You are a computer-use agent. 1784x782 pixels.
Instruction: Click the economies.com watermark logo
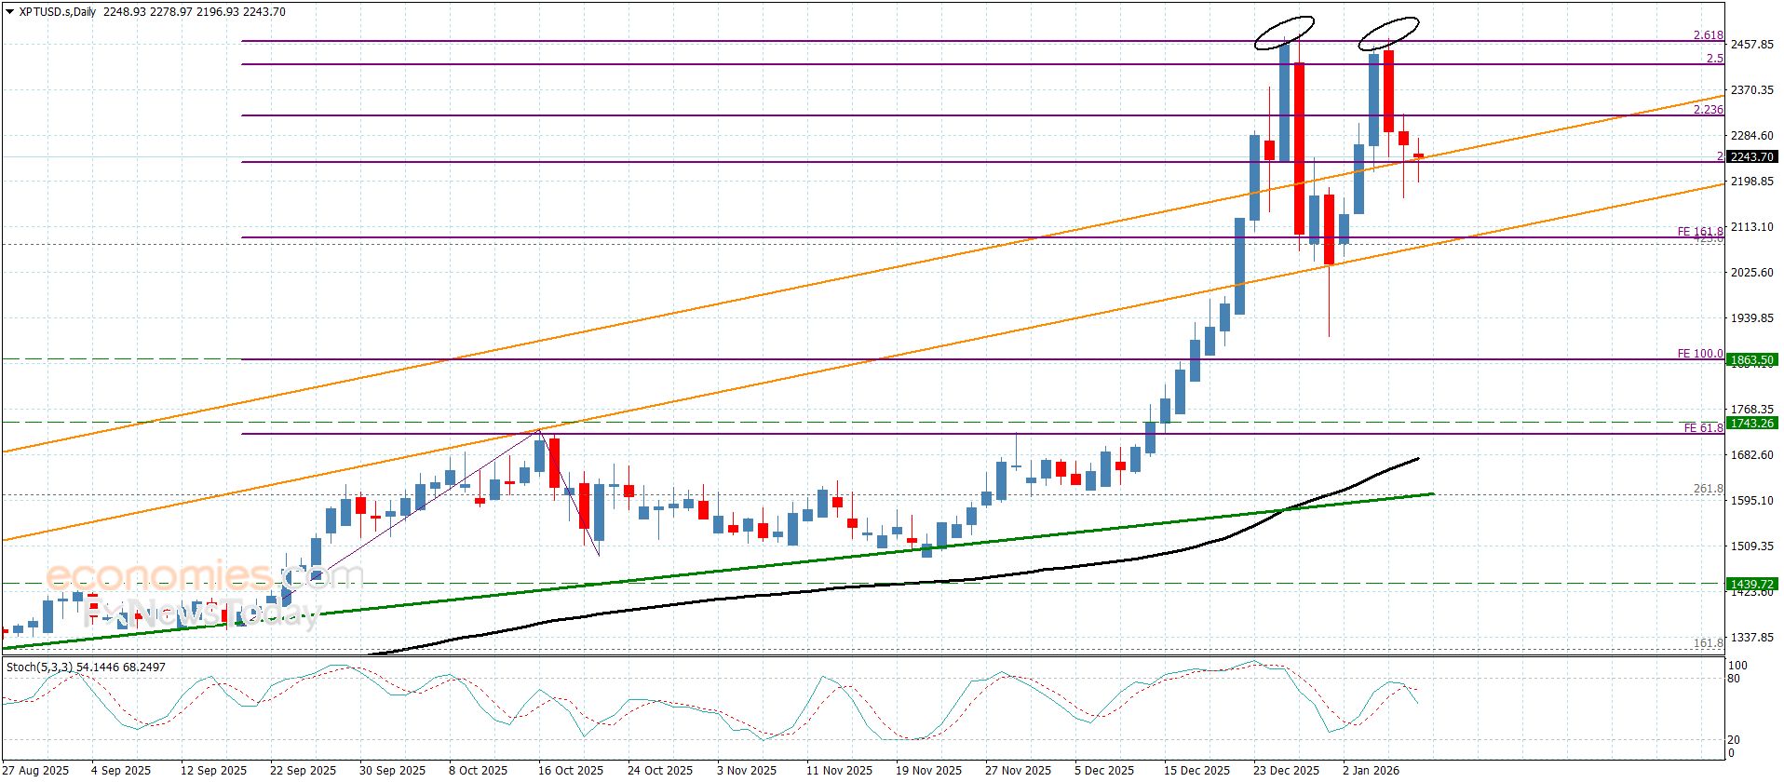pyautogui.click(x=203, y=575)
